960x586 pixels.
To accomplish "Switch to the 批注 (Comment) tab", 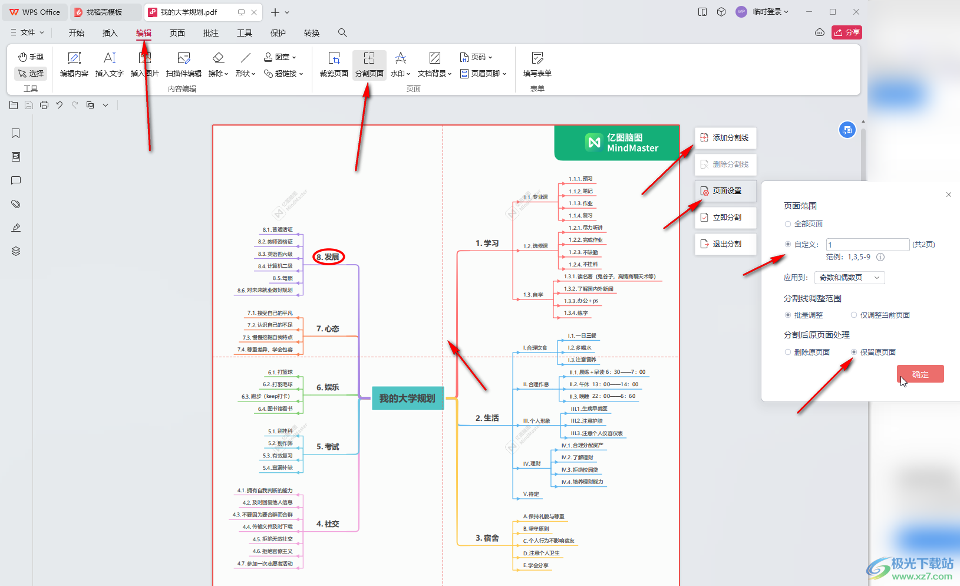I will coord(211,33).
